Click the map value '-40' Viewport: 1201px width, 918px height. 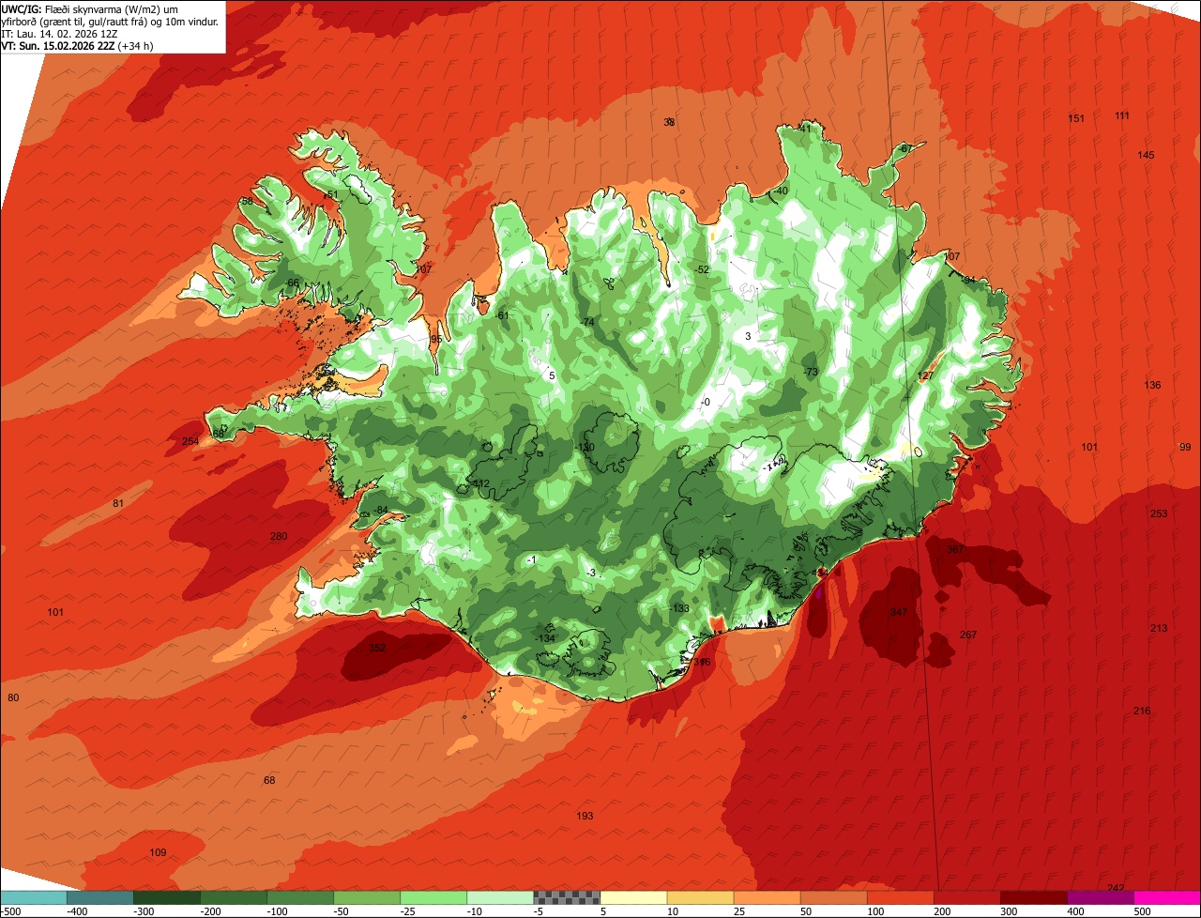[x=779, y=191]
